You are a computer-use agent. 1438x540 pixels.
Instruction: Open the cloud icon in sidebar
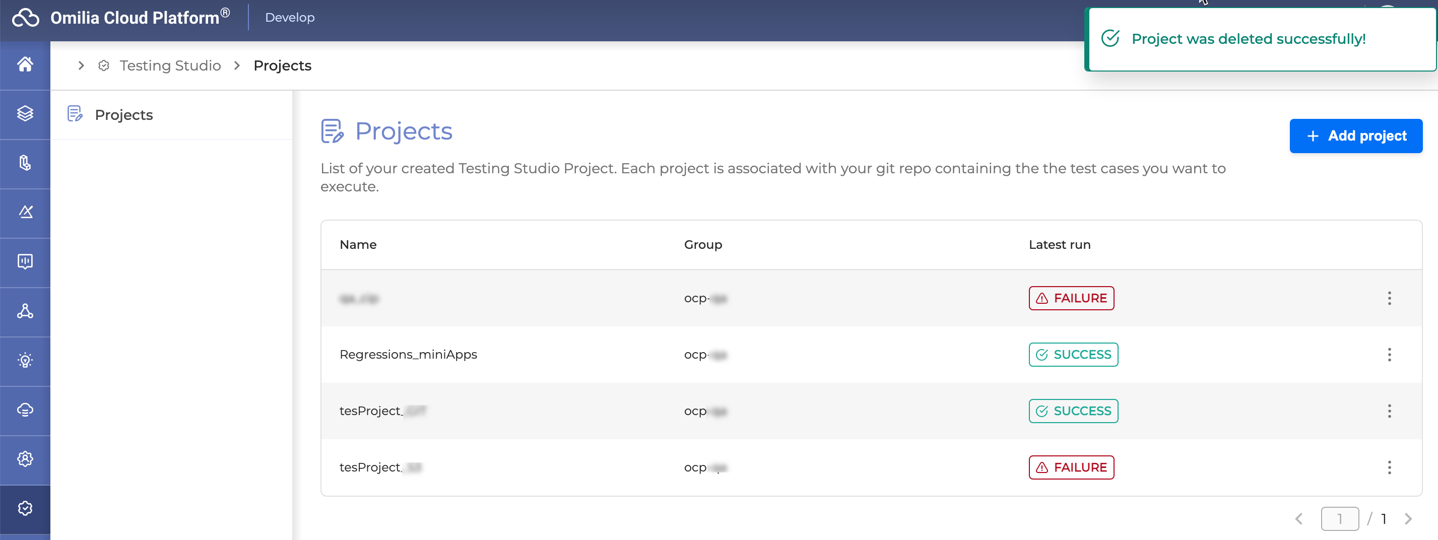click(25, 410)
